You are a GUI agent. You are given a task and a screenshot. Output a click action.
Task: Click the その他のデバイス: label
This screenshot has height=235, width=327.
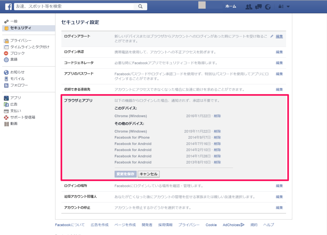129,124
